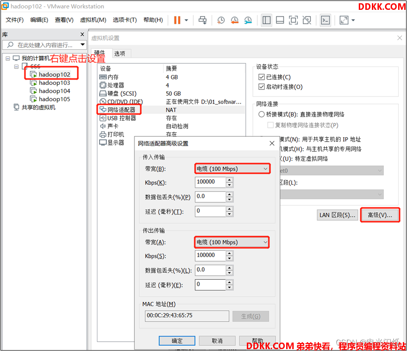Image resolution: width=407 pixels, height=351 pixels.
Task: Select hadoop105 in the library
Action: pos(54,99)
